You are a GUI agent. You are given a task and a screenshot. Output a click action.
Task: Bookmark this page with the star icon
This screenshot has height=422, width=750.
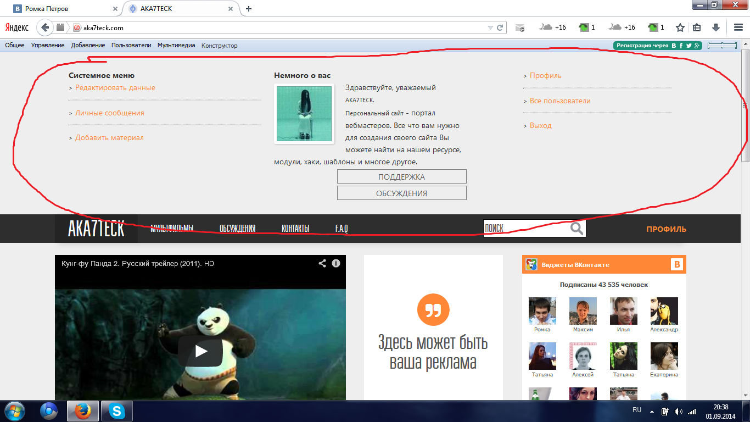(x=680, y=27)
